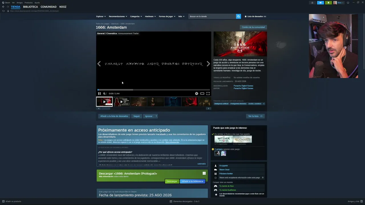Add a tag with the plus button
The image size is (365, 205).
click(264, 104)
